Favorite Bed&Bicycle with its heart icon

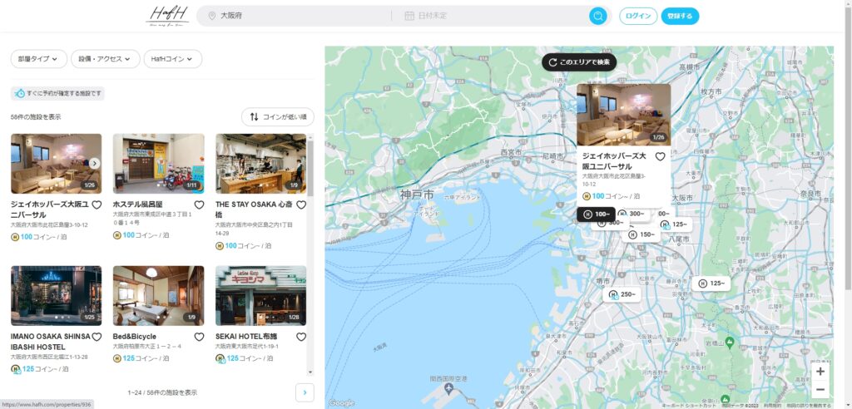tap(199, 337)
